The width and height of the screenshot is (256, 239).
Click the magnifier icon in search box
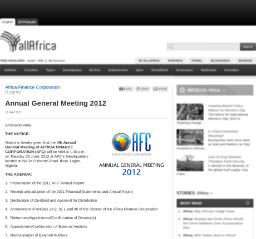[x=171, y=47]
